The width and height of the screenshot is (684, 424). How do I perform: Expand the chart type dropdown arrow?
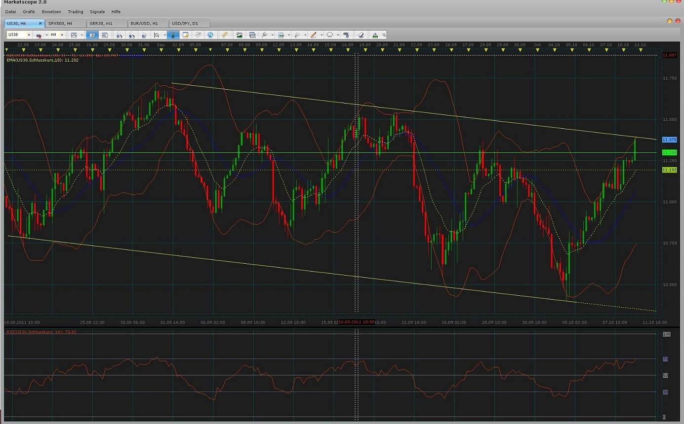tap(82, 35)
